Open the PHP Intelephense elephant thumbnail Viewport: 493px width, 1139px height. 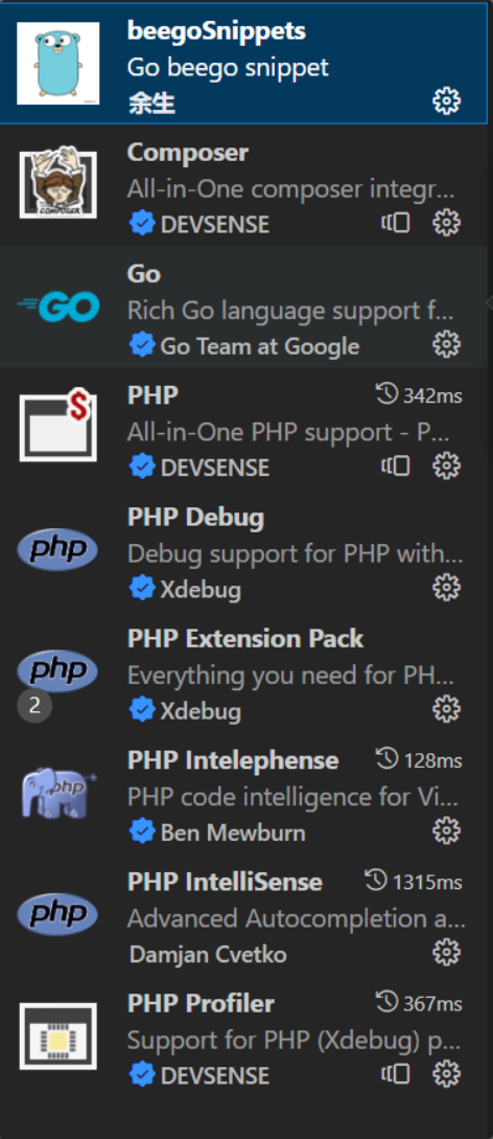point(58,793)
